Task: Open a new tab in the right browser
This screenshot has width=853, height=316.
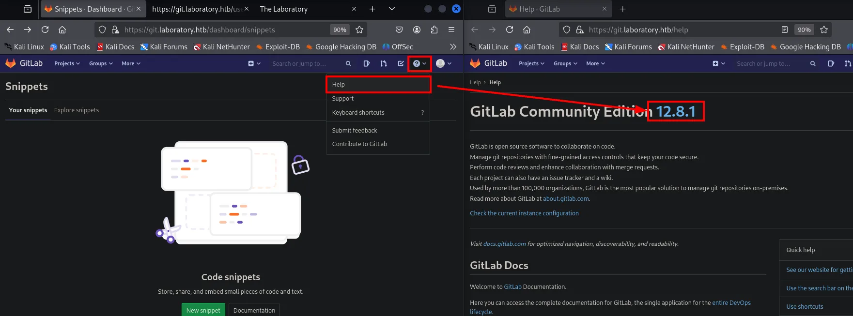Action: point(623,9)
